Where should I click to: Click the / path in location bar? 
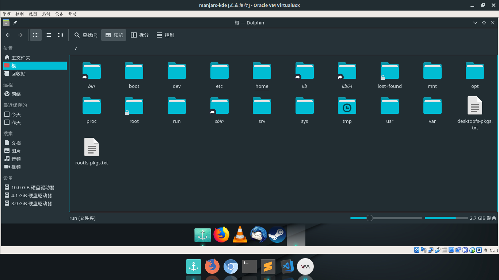[x=76, y=48]
